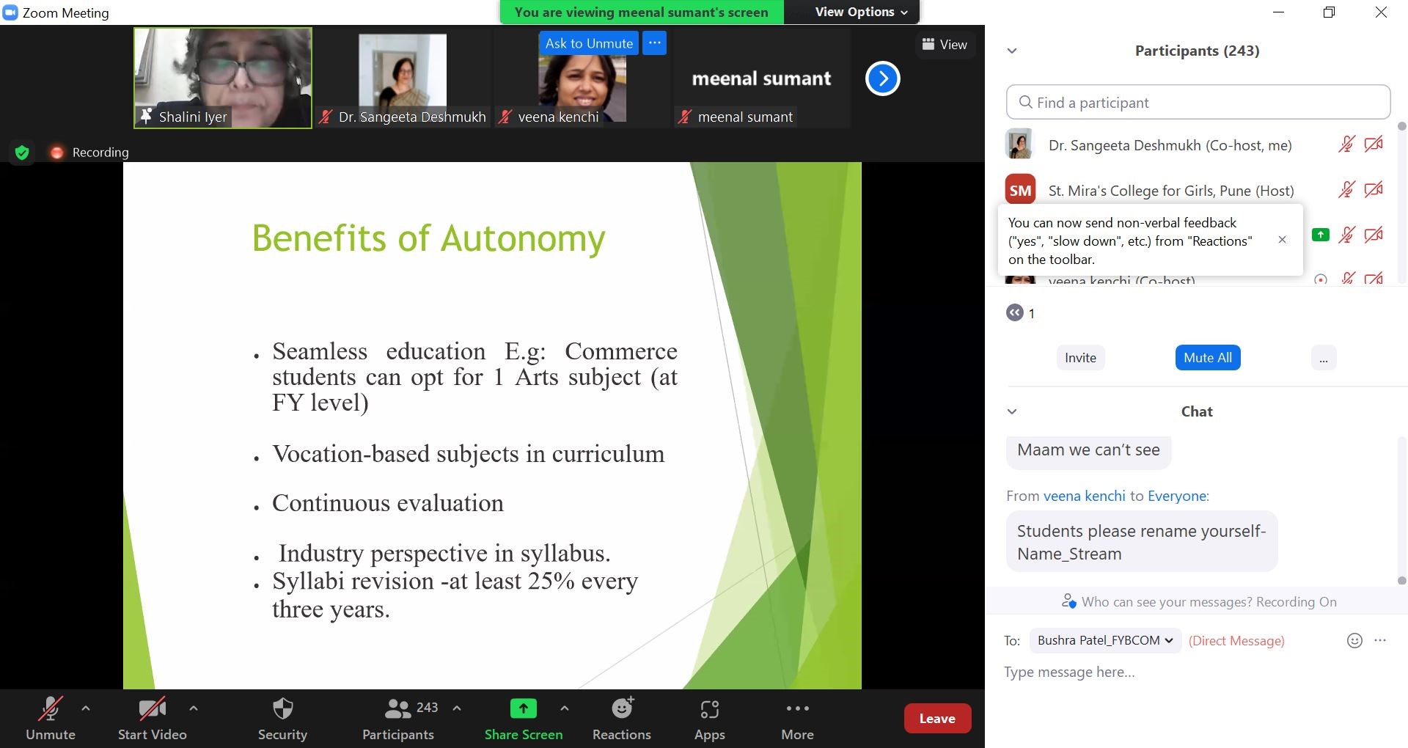Unmute the microphone
1408x748 pixels.
coord(50,719)
